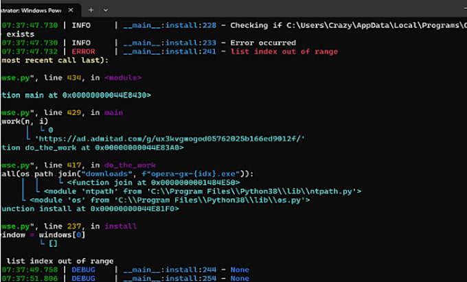Click the 'windows[0]' expression

click(62, 235)
